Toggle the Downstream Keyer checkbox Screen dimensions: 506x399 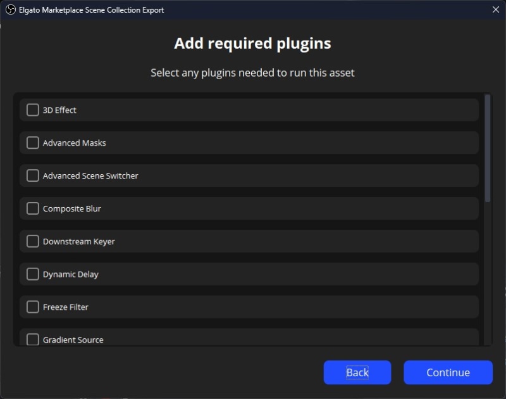coord(33,241)
